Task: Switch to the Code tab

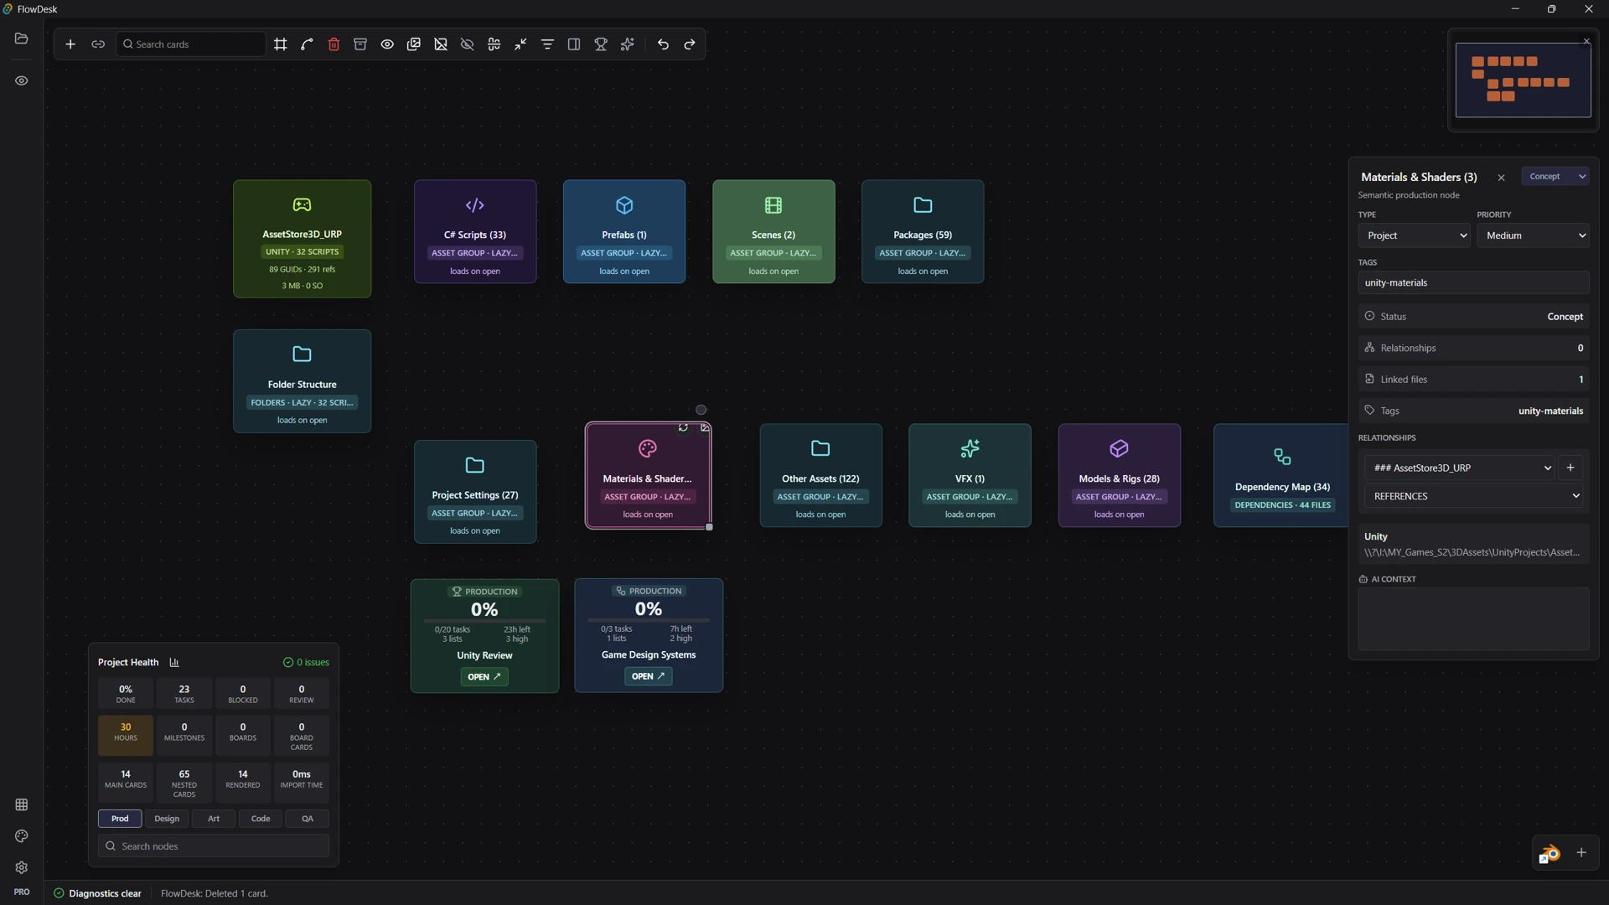Action: (261, 820)
